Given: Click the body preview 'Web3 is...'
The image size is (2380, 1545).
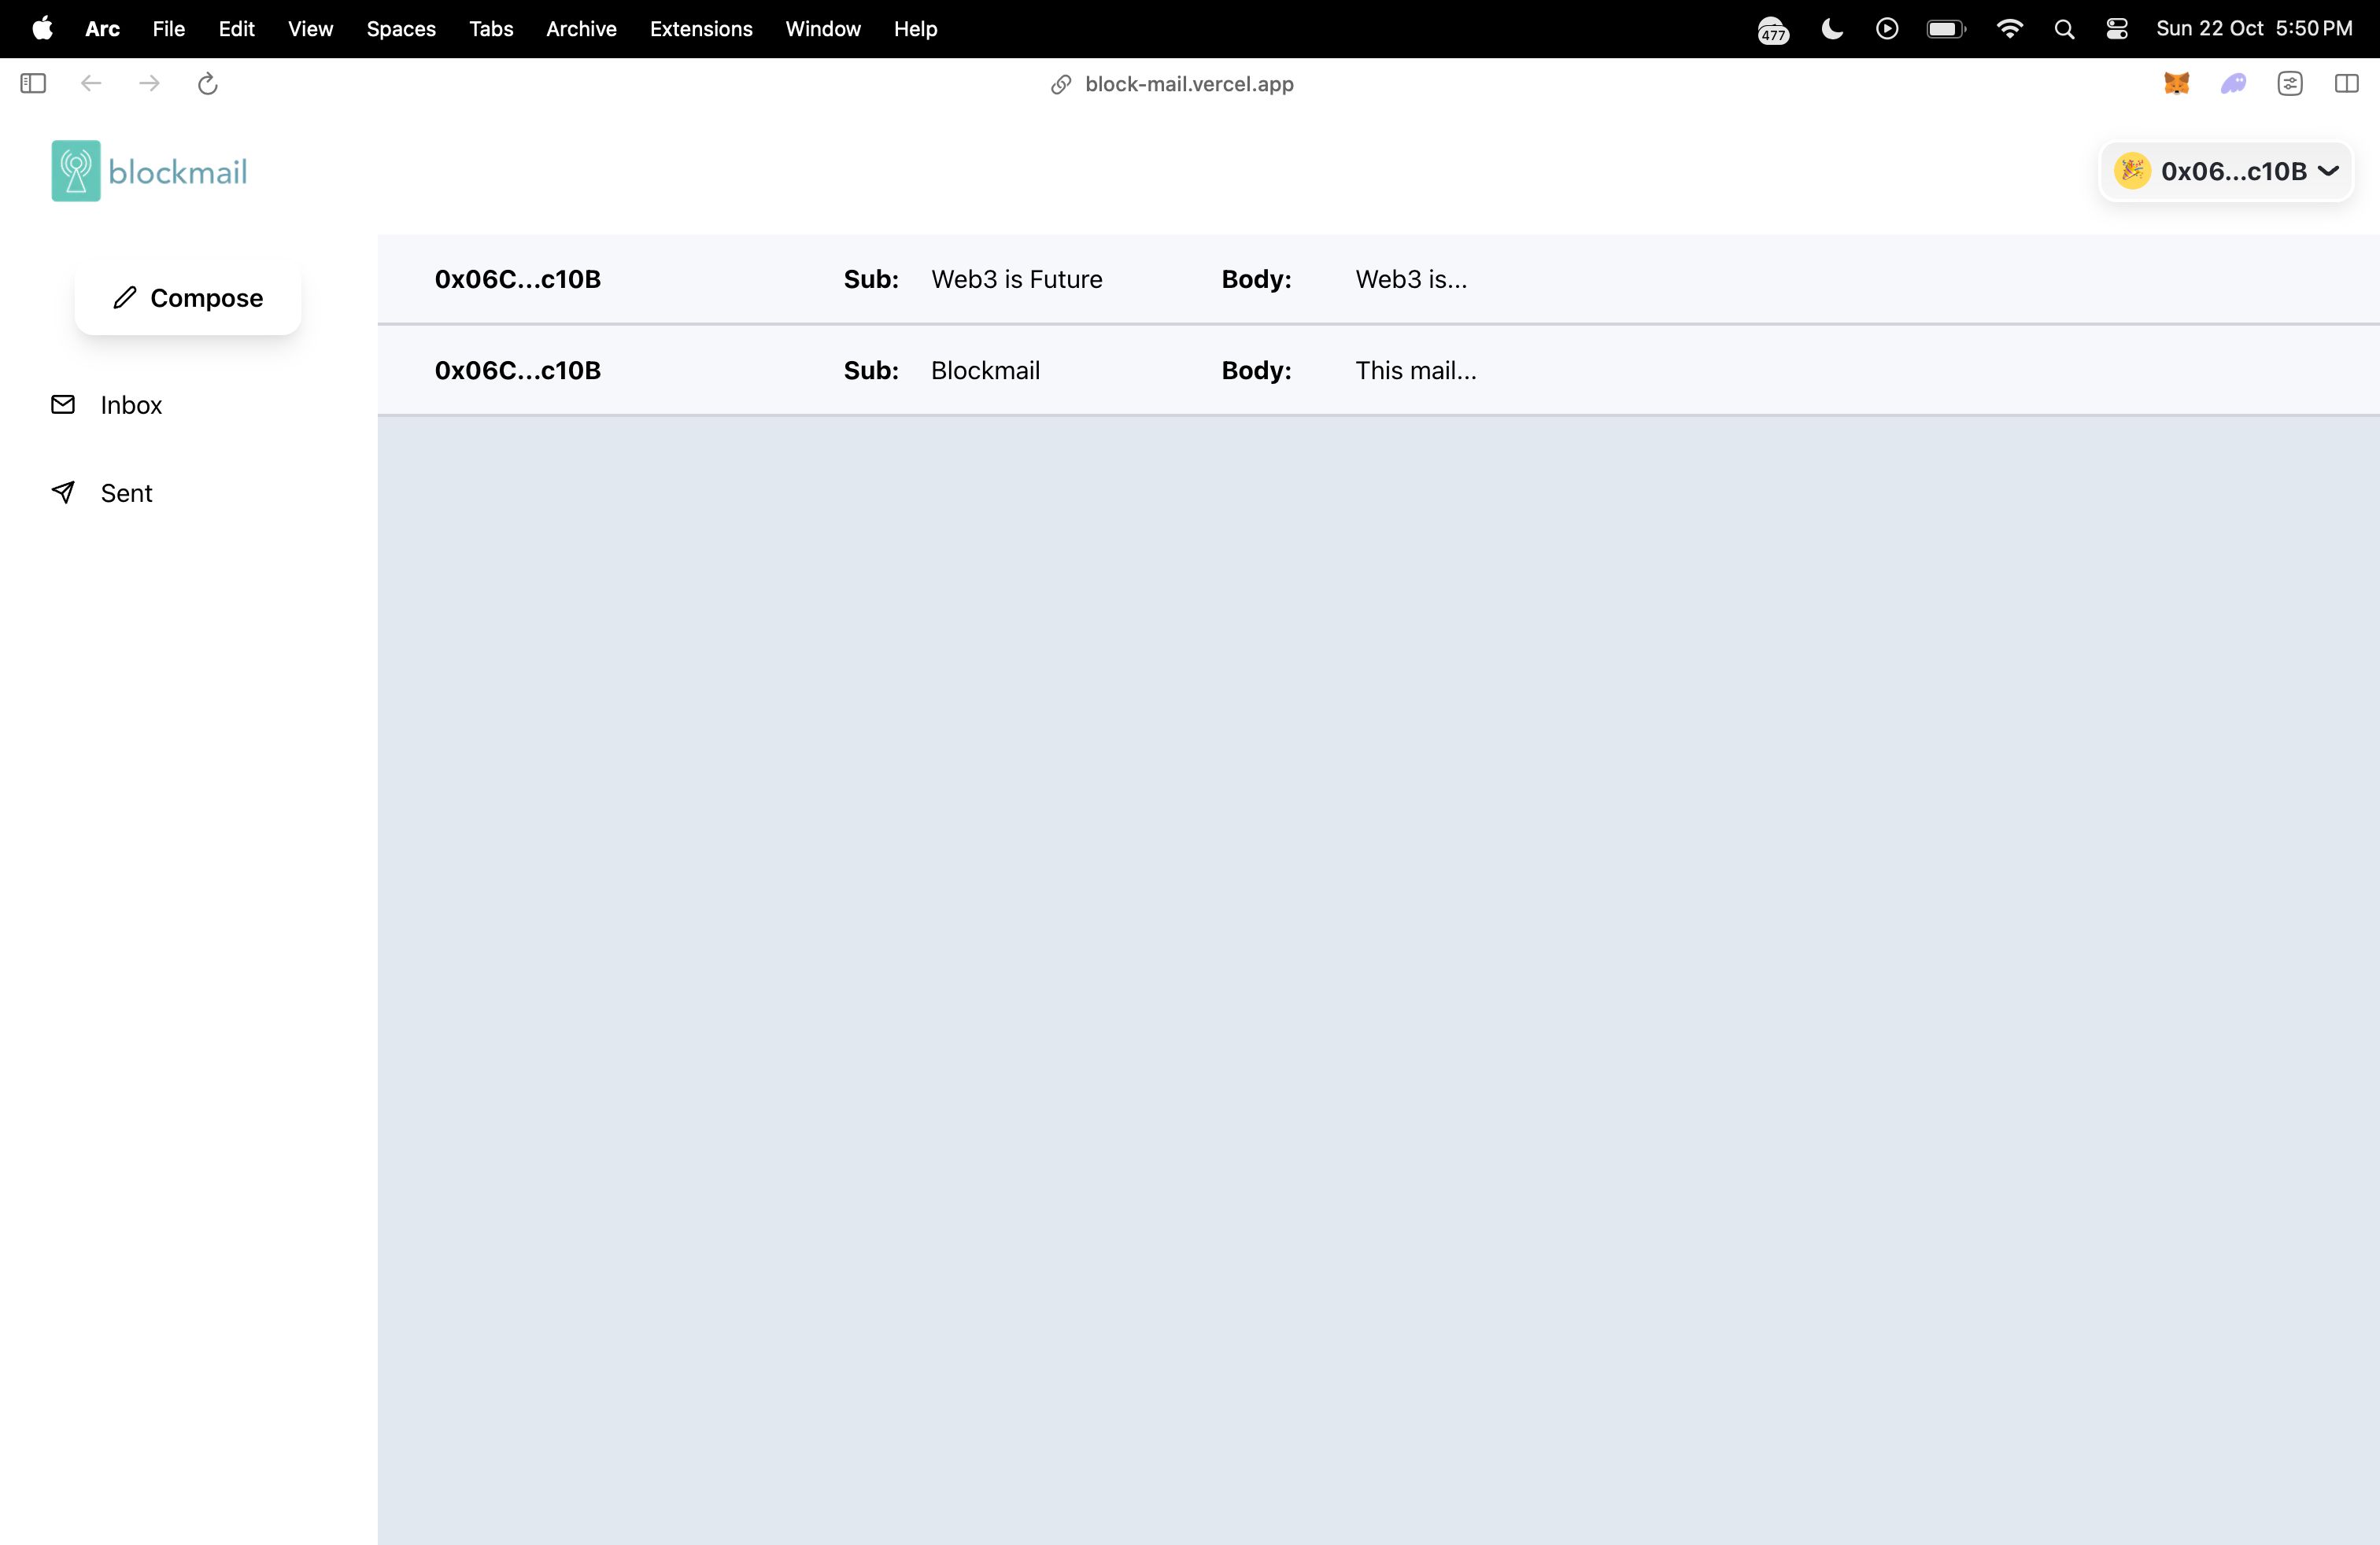Looking at the screenshot, I should point(1411,278).
